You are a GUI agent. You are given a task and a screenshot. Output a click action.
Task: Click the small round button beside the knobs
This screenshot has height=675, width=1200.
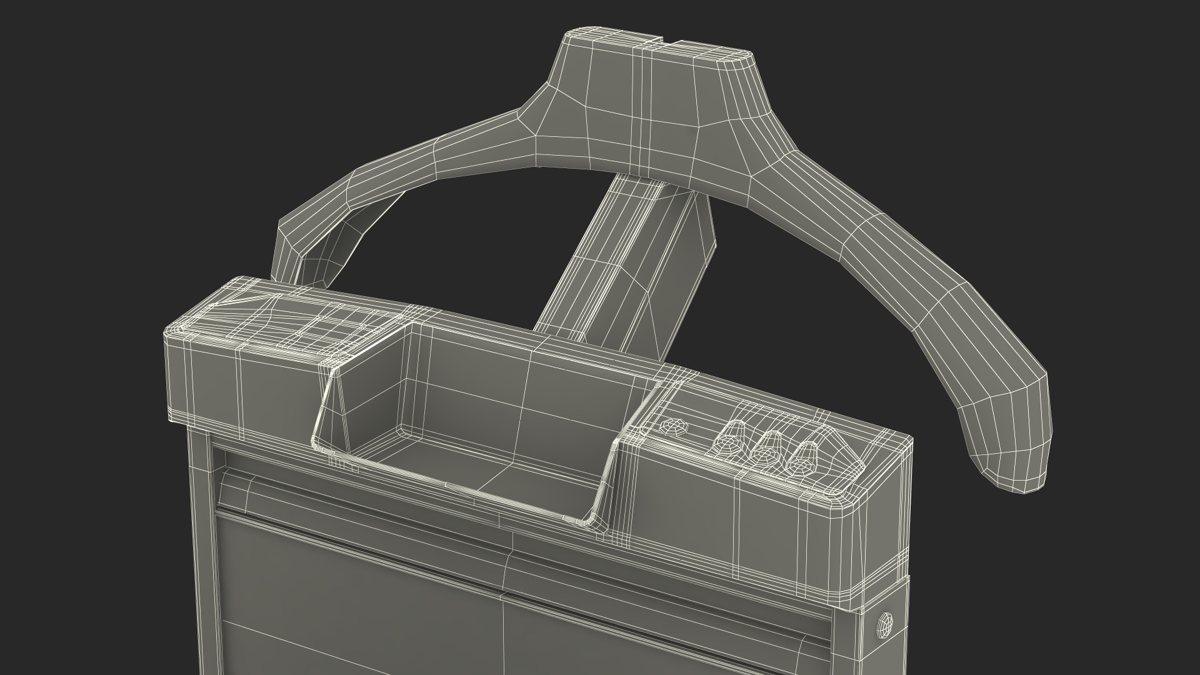[x=673, y=427]
